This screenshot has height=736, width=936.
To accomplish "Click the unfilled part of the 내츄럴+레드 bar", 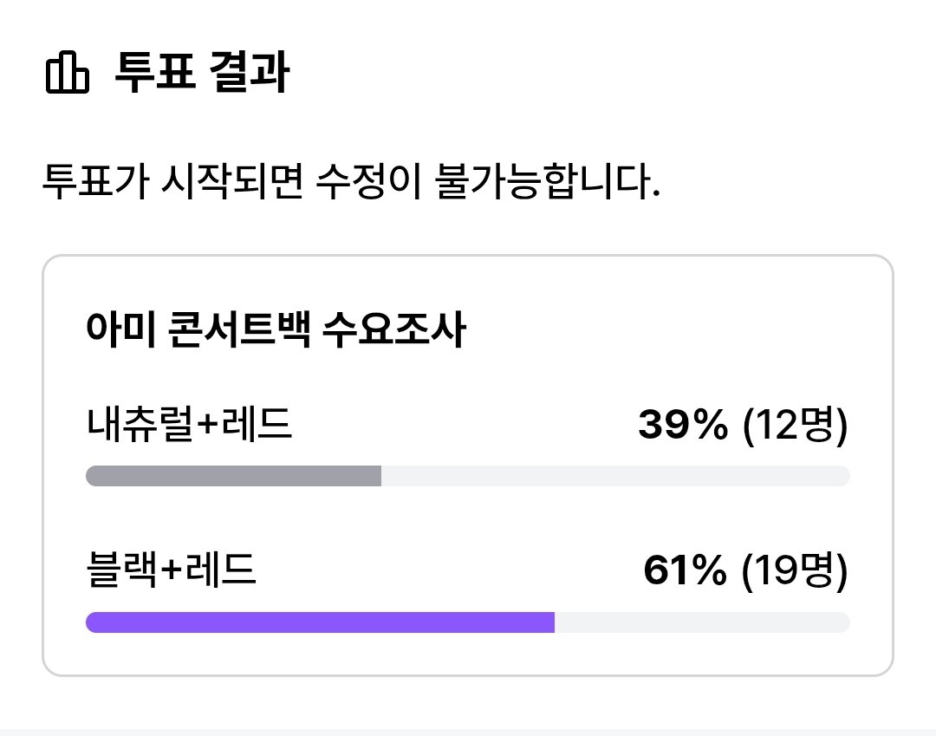I will [615, 476].
